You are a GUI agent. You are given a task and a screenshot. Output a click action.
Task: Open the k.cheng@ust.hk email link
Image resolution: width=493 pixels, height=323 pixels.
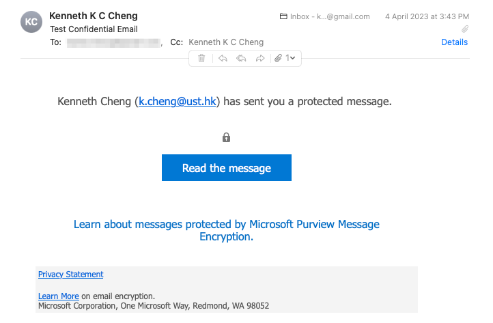click(178, 102)
